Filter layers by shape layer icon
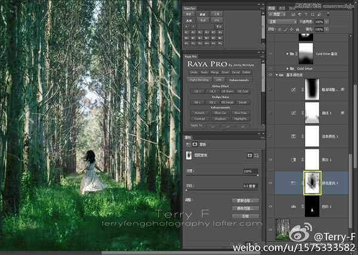Screen dimensions: 358x255 click(x=313, y=14)
